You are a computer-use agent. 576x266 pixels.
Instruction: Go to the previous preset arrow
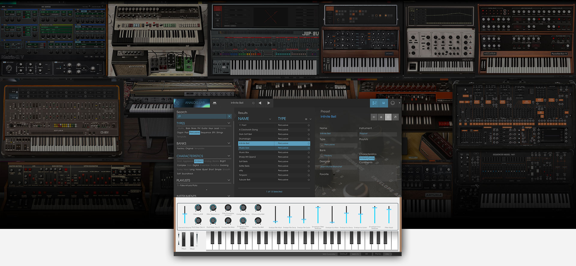tap(260, 103)
